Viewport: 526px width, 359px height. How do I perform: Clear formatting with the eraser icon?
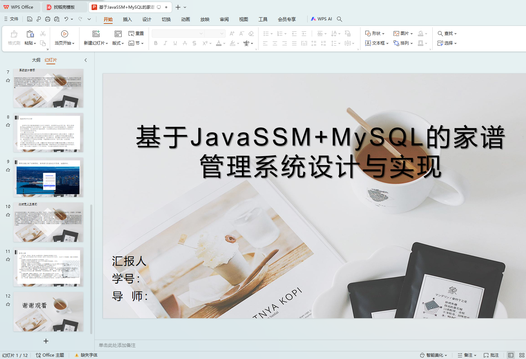pos(251,34)
